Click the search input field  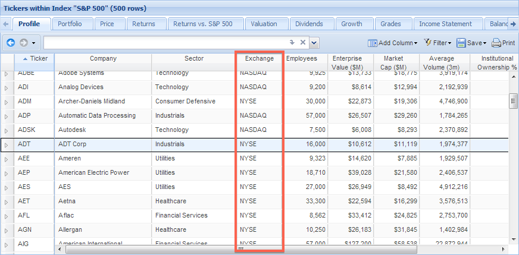click(165, 43)
